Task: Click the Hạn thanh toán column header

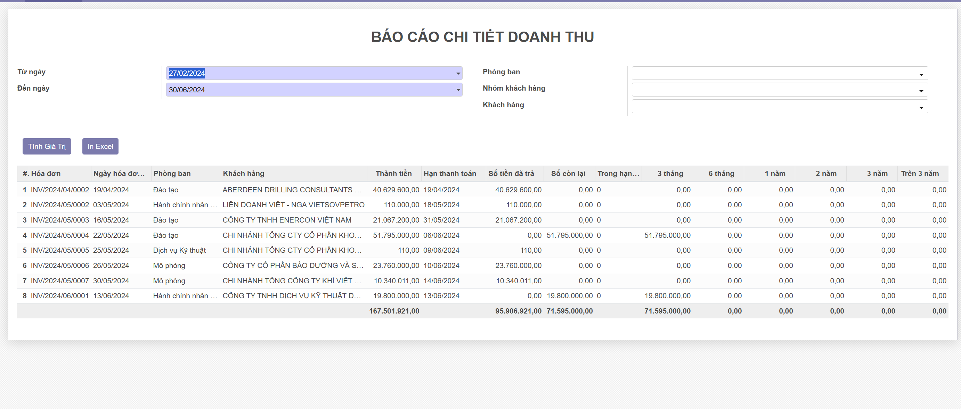Action: tap(449, 173)
